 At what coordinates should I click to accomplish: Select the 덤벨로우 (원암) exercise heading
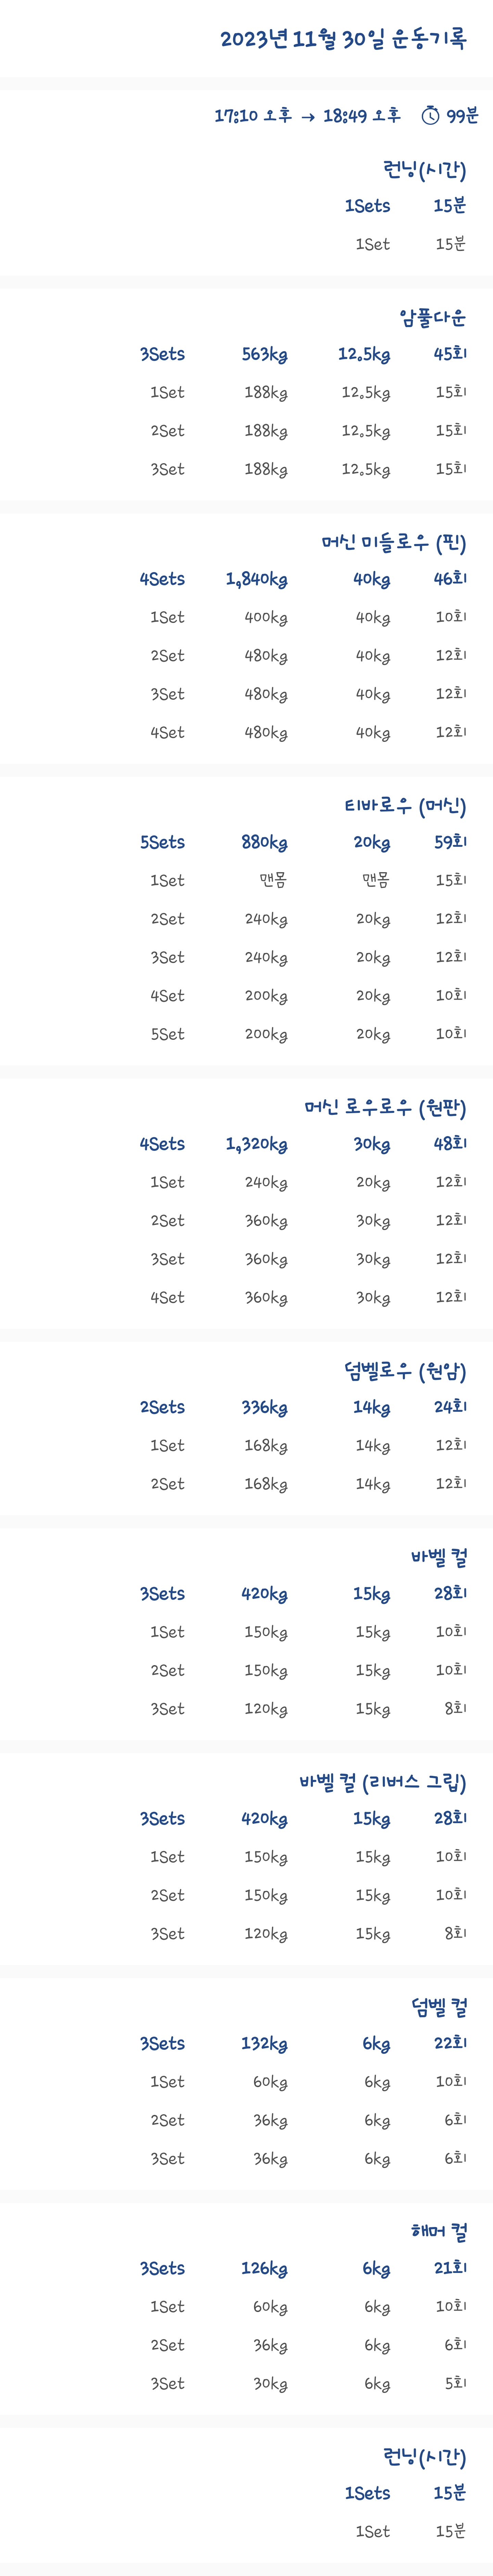405,1371
